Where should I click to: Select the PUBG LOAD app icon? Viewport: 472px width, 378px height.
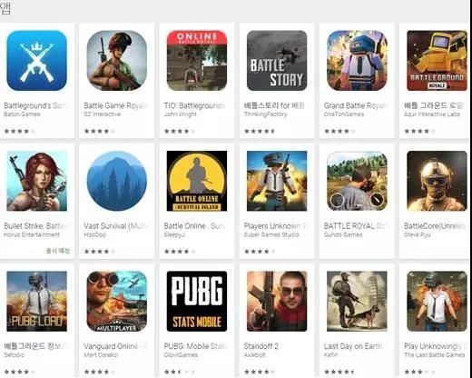pyautogui.click(x=36, y=301)
